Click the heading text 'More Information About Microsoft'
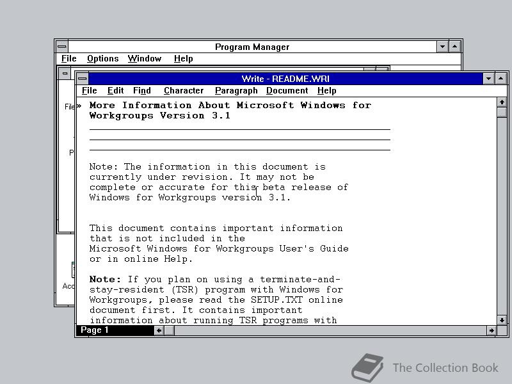The image size is (512, 384). (x=191, y=106)
